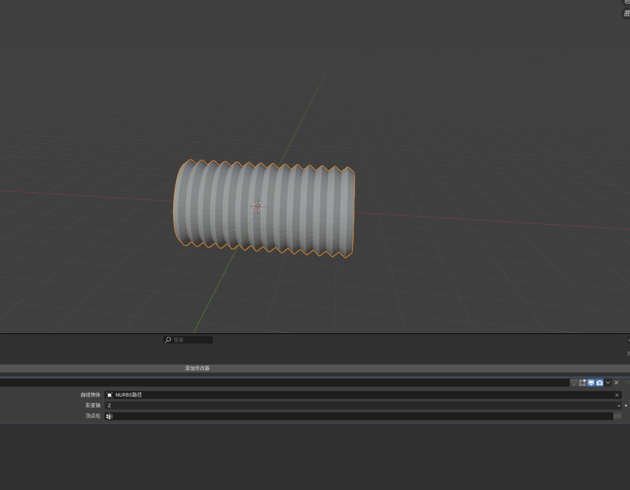Click the modifier name field in the header
630x490 pixels.
coord(283,383)
